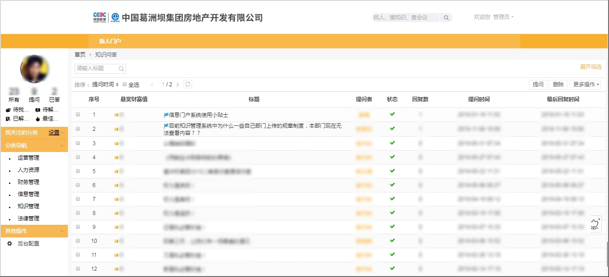Click the coin icon in row 12

(x=116, y=269)
